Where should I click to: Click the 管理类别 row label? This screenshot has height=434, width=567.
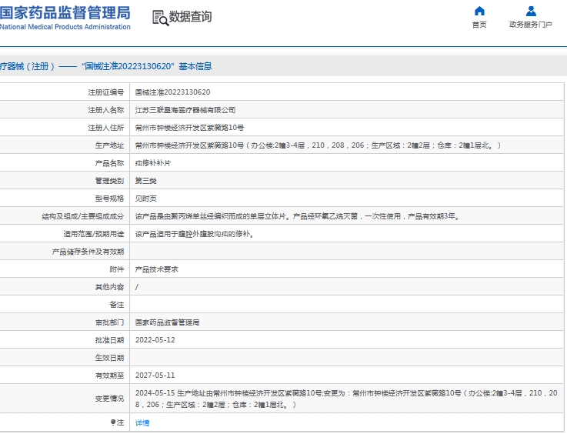[109, 181]
